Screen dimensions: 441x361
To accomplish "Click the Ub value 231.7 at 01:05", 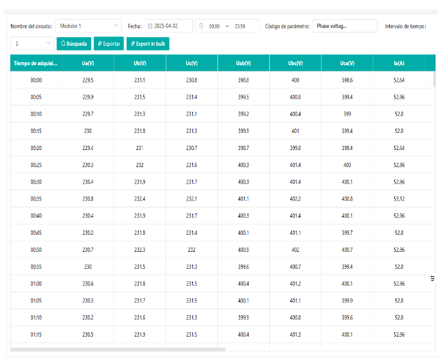I will tap(139, 301).
